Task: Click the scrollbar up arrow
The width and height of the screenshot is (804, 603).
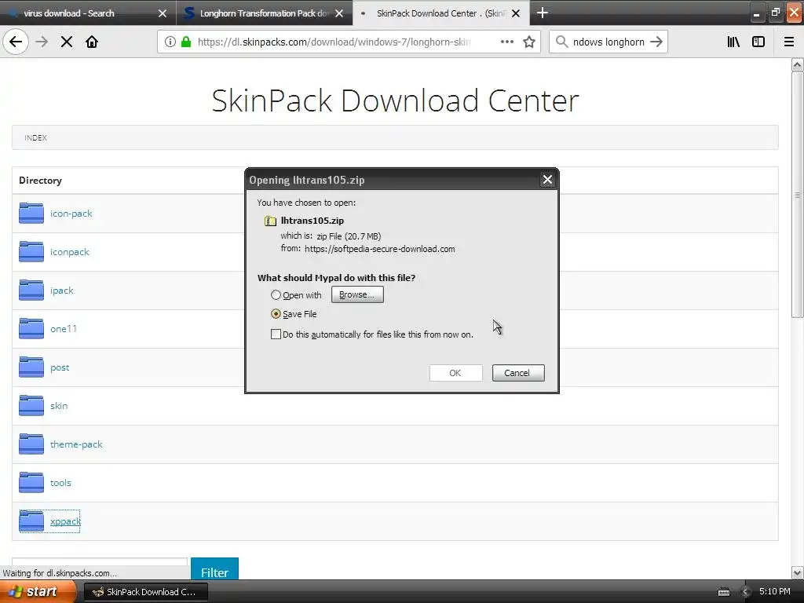Action: pyautogui.click(x=798, y=64)
